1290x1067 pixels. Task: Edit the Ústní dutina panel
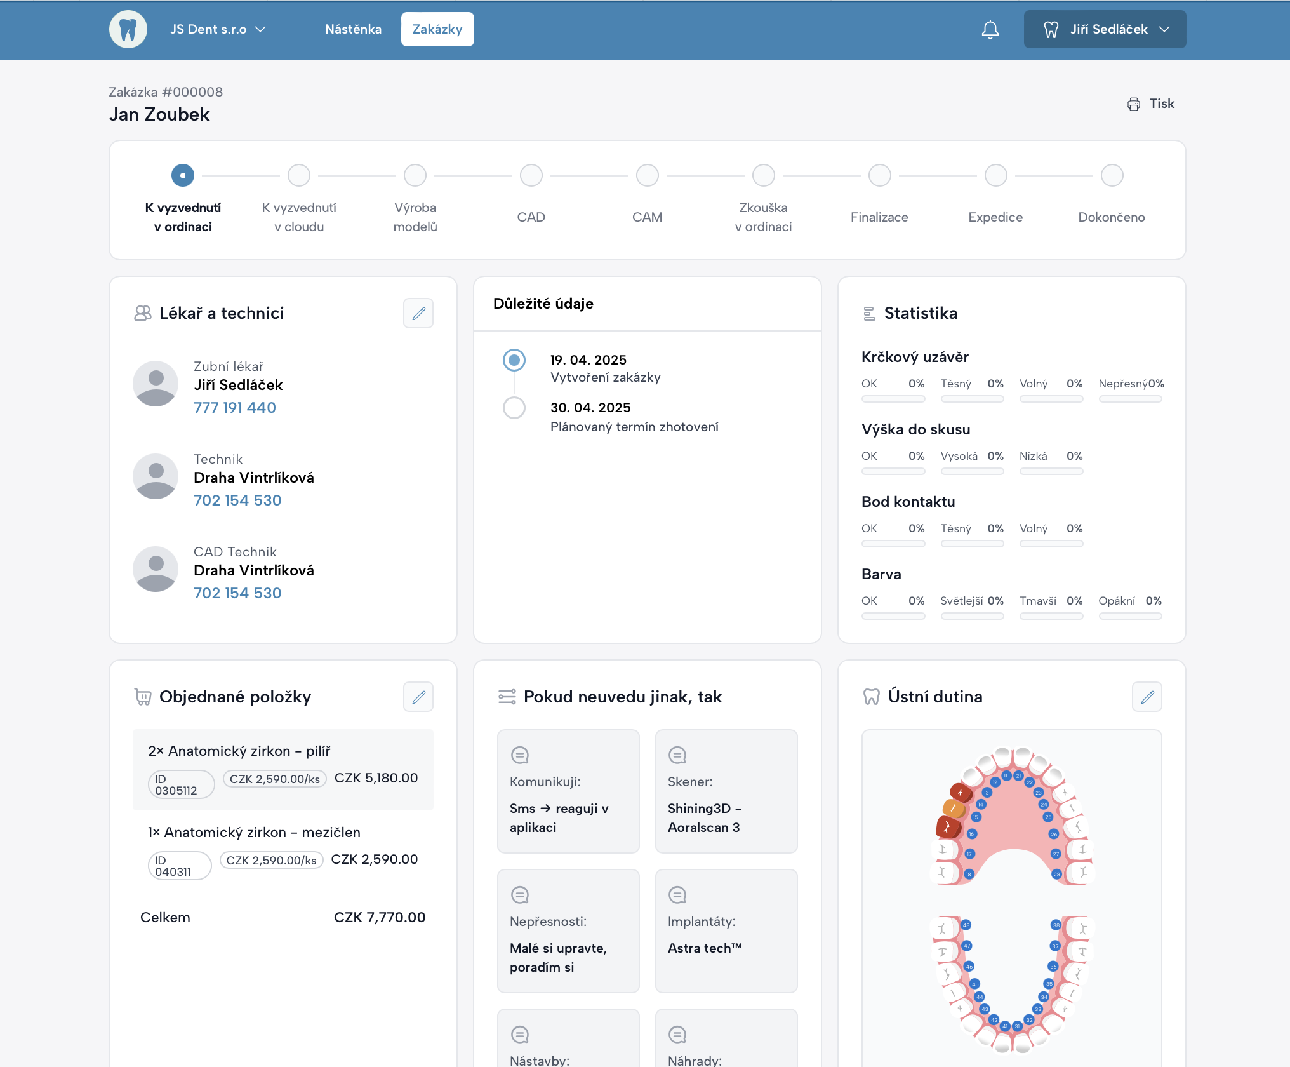1147,697
